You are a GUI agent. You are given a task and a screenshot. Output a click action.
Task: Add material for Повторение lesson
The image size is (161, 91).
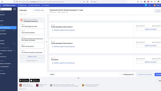[x=149, y=62]
